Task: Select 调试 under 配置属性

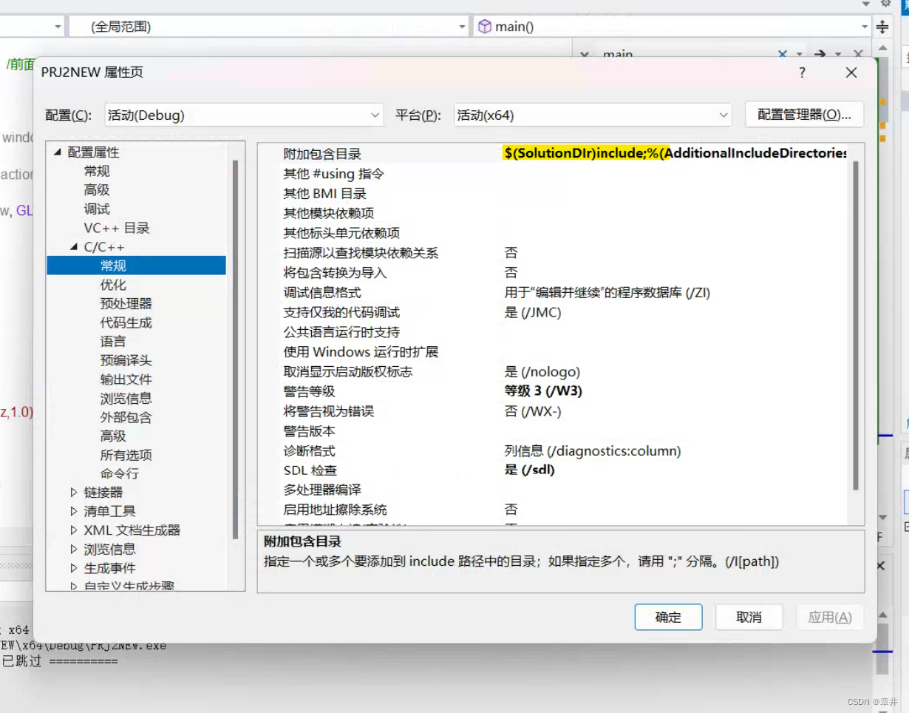Action: (97, 209)
